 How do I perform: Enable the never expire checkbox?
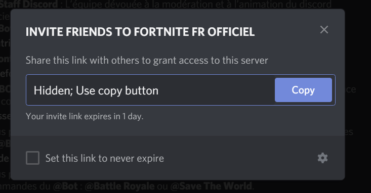(x=33, y=158)
